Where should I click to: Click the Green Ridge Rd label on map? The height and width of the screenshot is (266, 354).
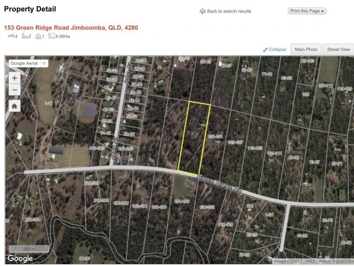click(220, 184)
